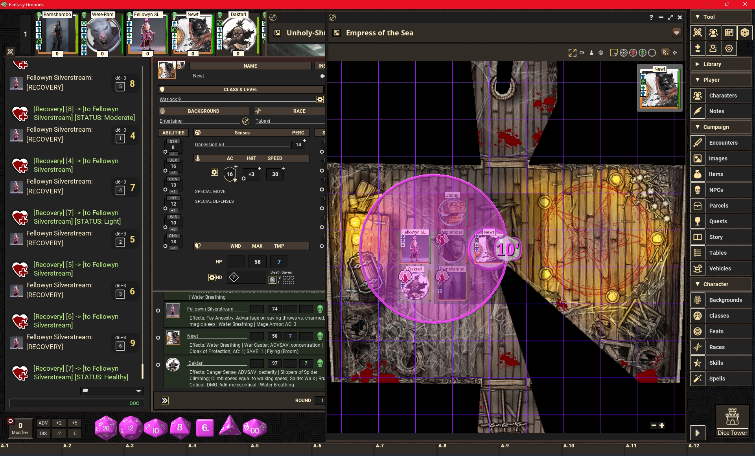Roll the pink d20 die
The width and height of the screenshot is (755, 456).
coord(106,428)
